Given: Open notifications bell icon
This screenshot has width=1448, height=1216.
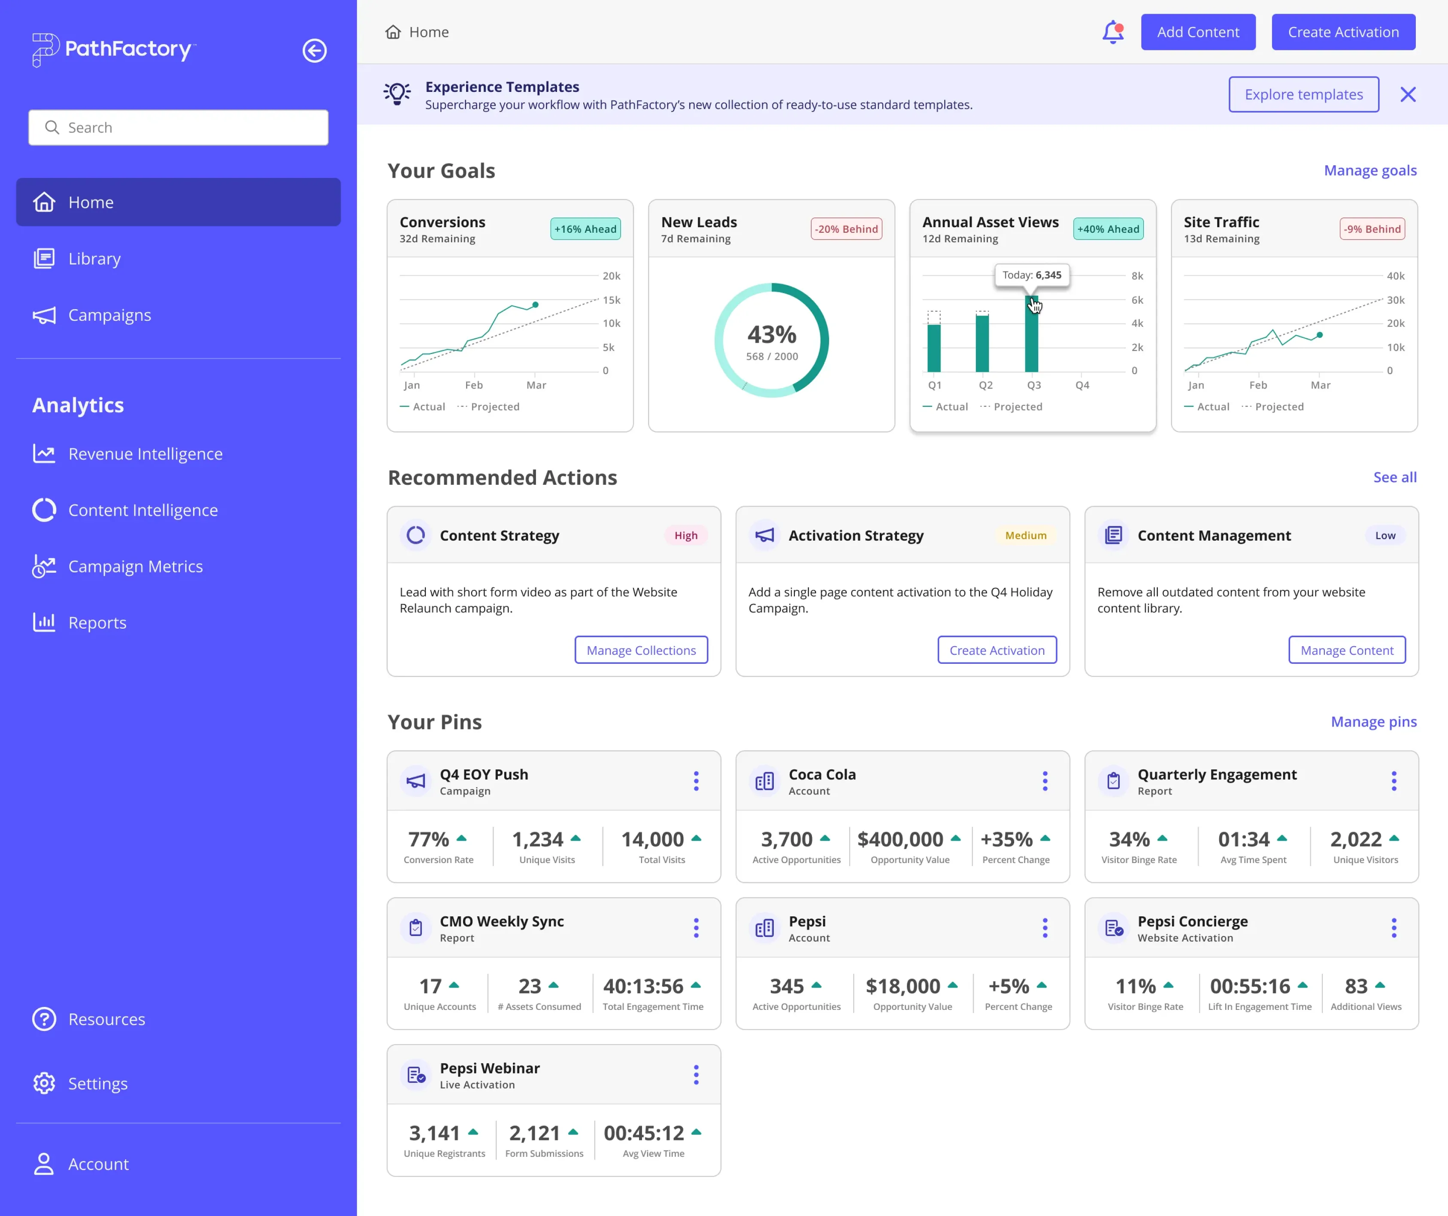Looking at the screenshot, I should pyautogui.click(x=1113, y=32).
